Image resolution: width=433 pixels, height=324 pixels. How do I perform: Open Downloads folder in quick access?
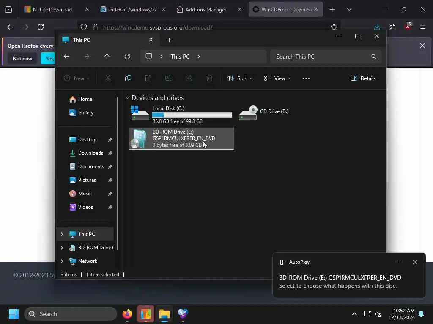coord(90,153)
